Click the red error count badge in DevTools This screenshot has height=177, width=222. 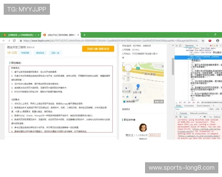point(212,46)
